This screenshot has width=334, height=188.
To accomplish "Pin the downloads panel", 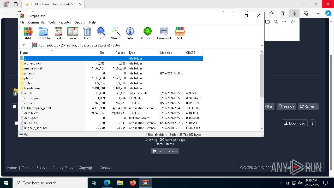I will click(293, 22).
